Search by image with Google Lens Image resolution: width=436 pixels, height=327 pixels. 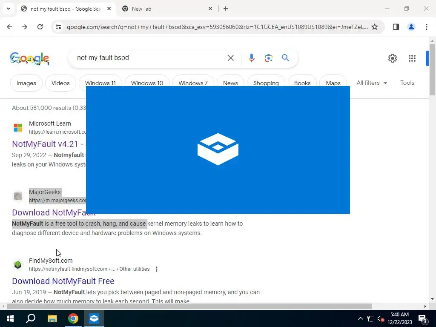268,58
